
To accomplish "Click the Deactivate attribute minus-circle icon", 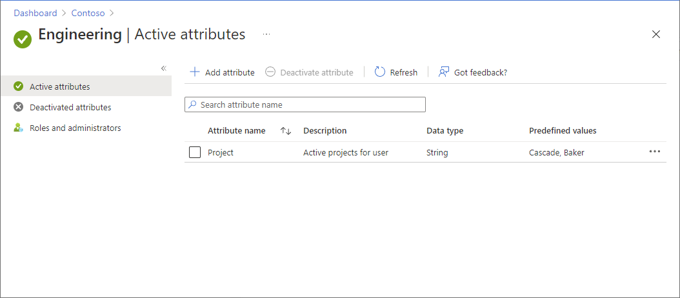I will point(271,72).
